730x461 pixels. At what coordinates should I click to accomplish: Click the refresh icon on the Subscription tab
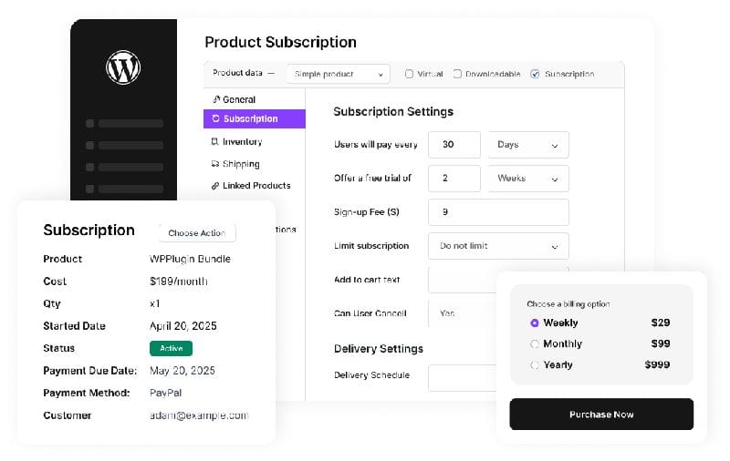(x=215, y=118)
